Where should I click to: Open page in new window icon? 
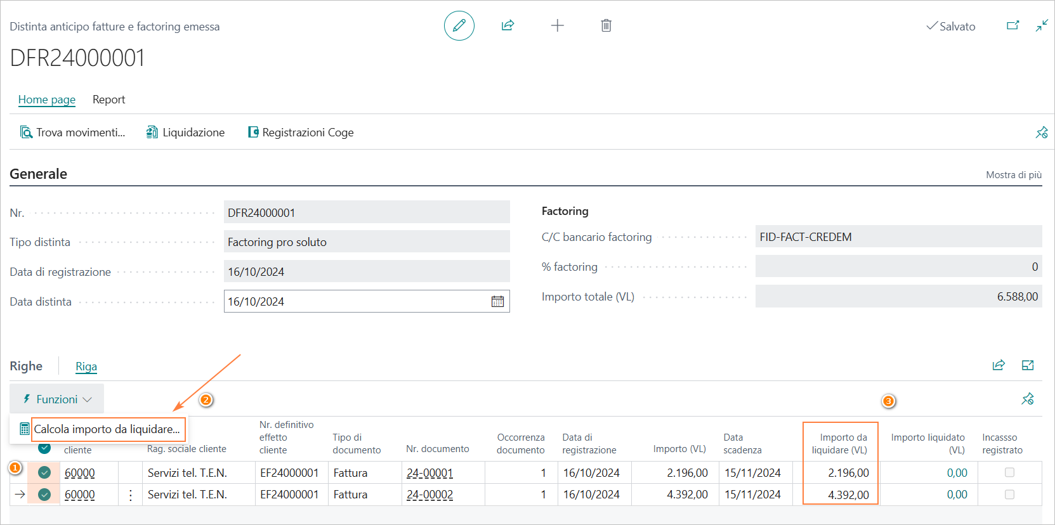coord(1013,26)
